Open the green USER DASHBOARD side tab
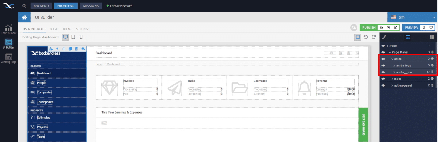 [x=363, y=124]
